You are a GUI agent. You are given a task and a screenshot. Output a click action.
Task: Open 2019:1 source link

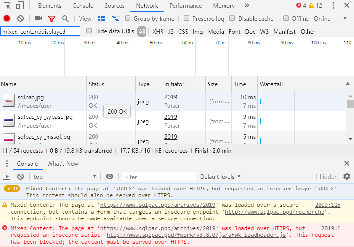(x=331, y=228)
